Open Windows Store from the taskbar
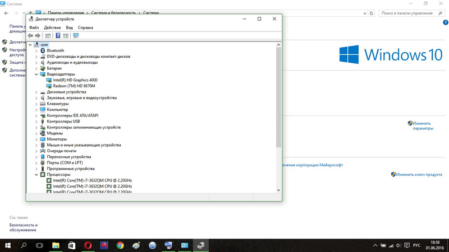 (72, 245)
